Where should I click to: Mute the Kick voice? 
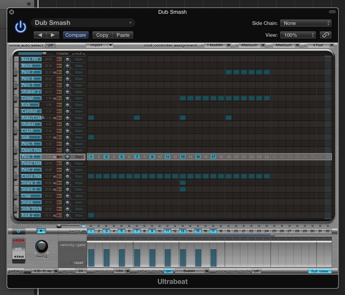[x=58, y=105]
